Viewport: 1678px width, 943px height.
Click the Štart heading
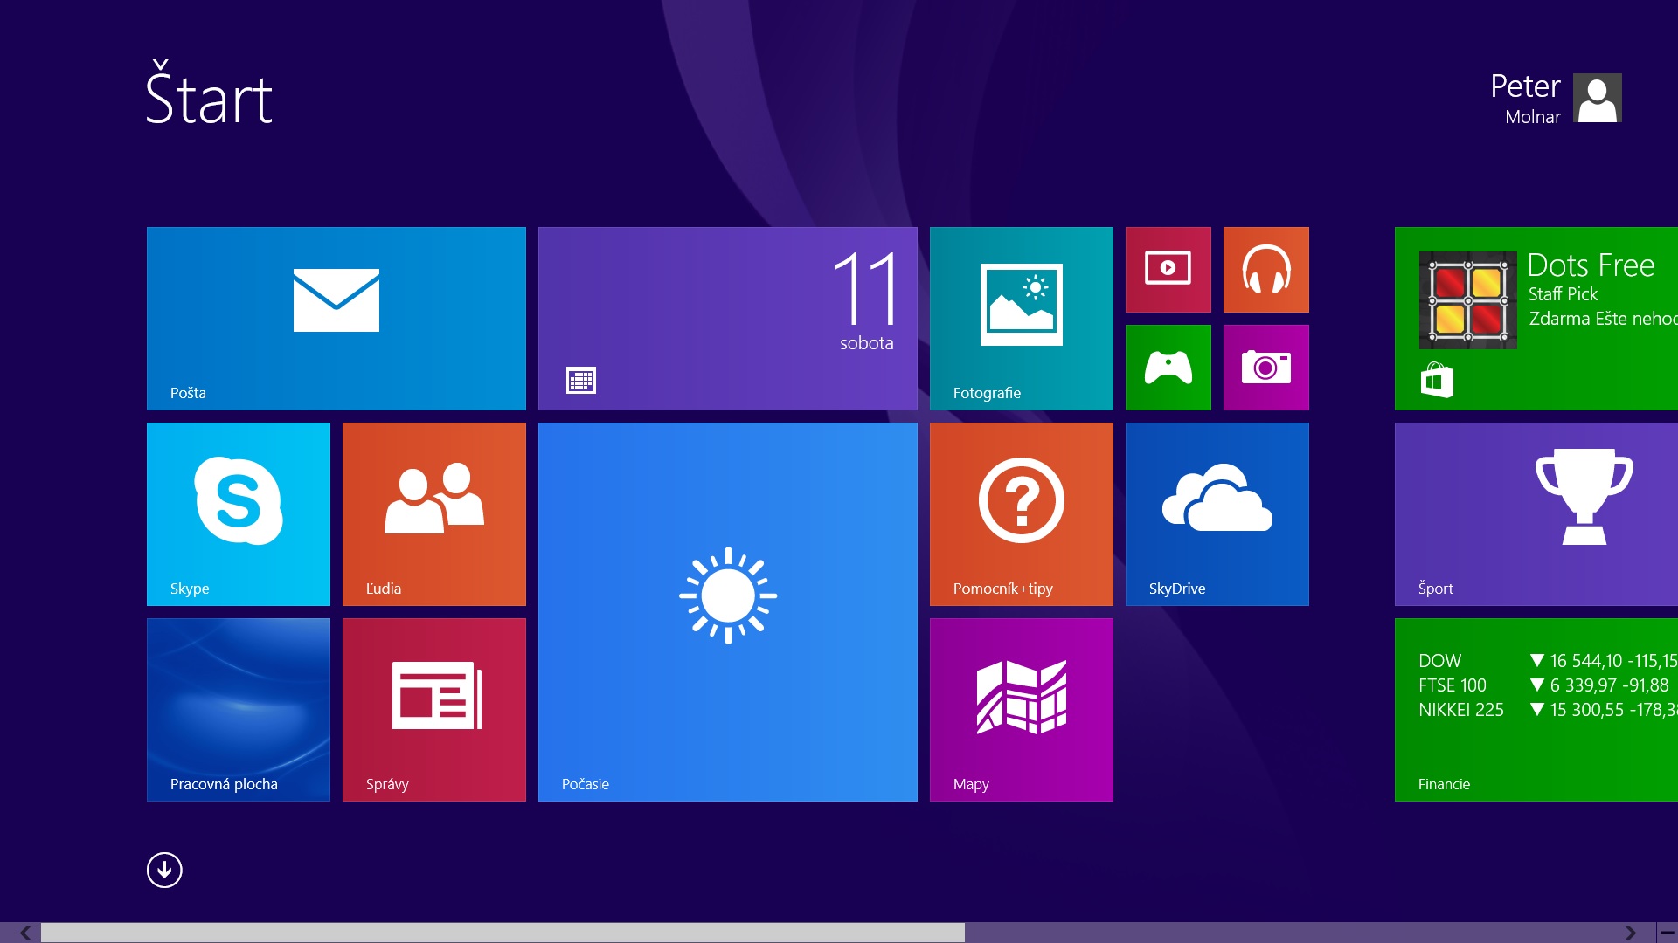point(209,93)
